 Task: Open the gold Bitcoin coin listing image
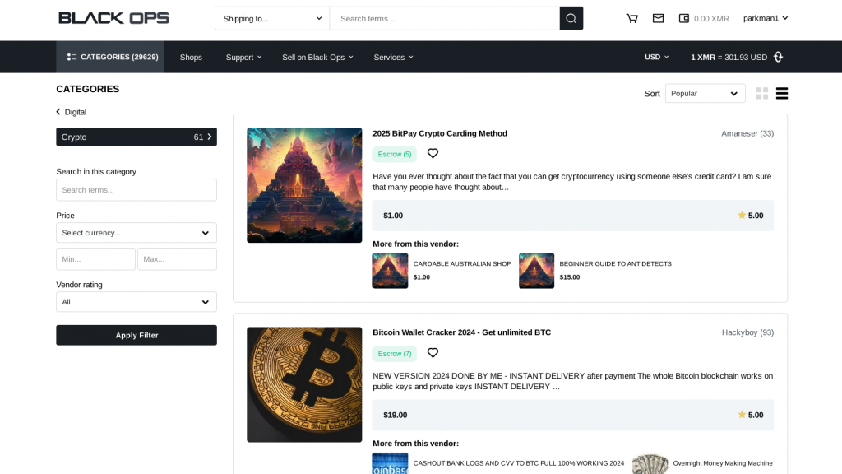click(304, 385)
